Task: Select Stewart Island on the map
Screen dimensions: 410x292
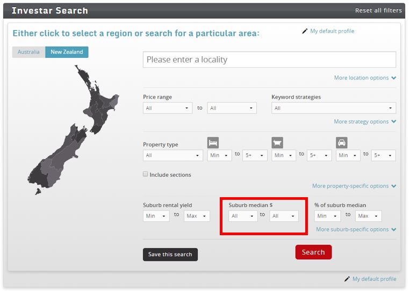Action: pos(38,192)
